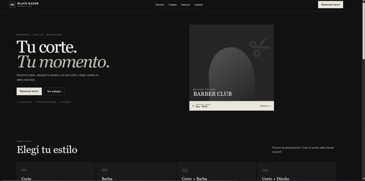This screenshot has width=365, height=181.
Task: Go to Trabajos in the top navigation
Action: point(173,5)
